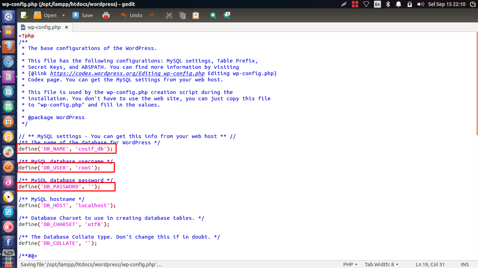Open Find and Replace
The image size is (478, 268).
227,15
